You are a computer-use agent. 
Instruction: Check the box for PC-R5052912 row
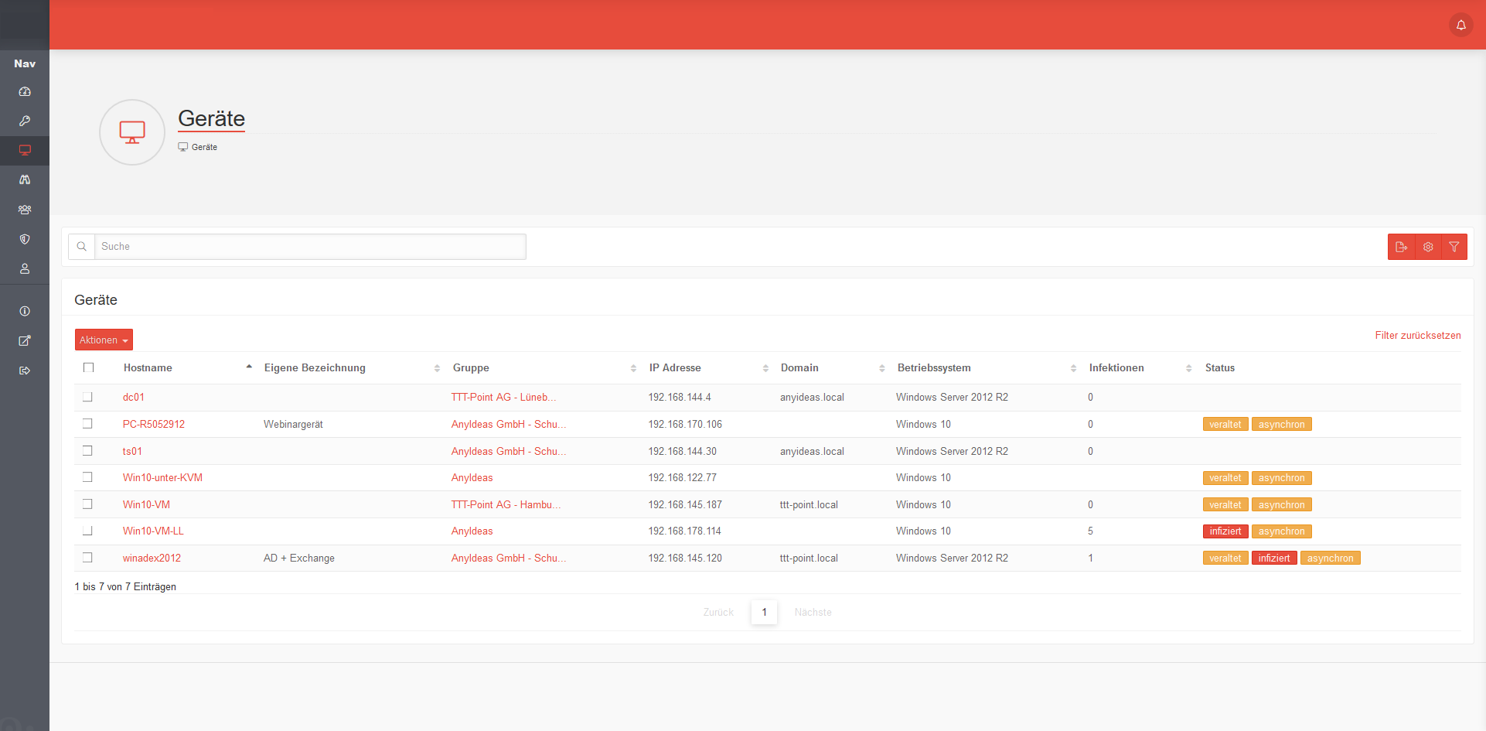[x=87, y=424]
